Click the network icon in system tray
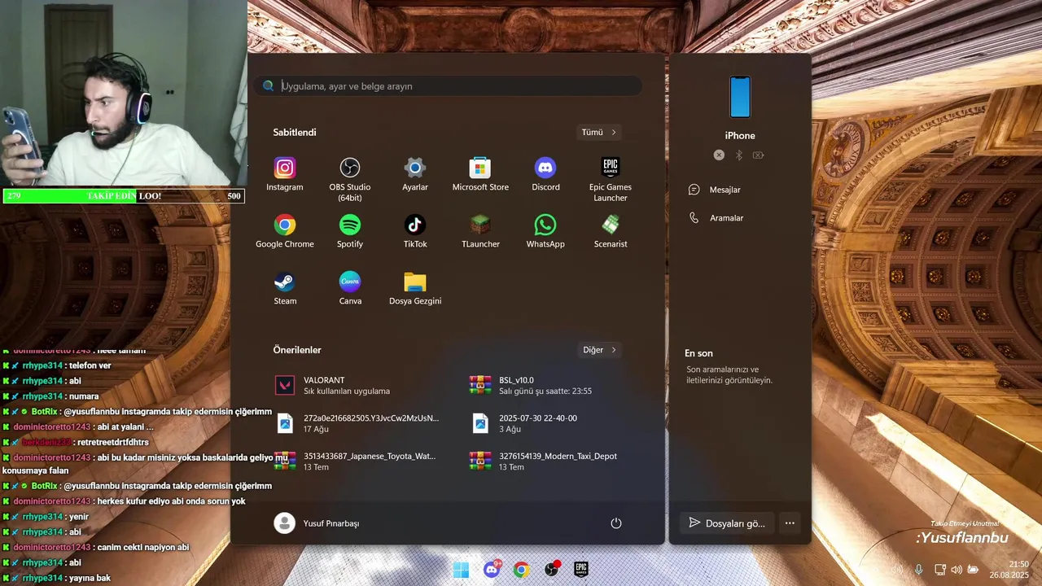The height and width of the screenshot is (586, 1042). pos(939,570)
